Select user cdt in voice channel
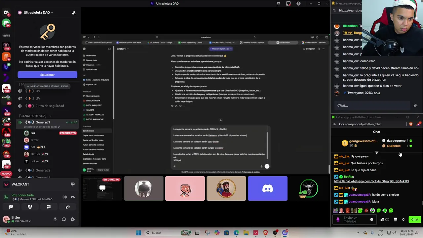This screenshot has height=238, width=423. (33, 147)
